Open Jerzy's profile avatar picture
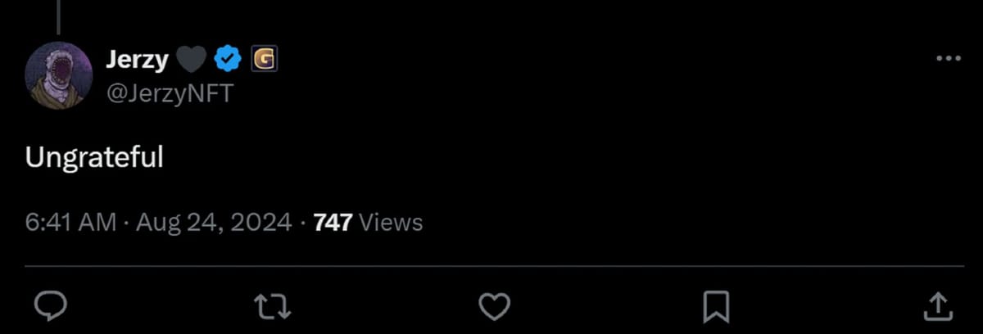This screenshot has width=983, height=334. [59, 74]
